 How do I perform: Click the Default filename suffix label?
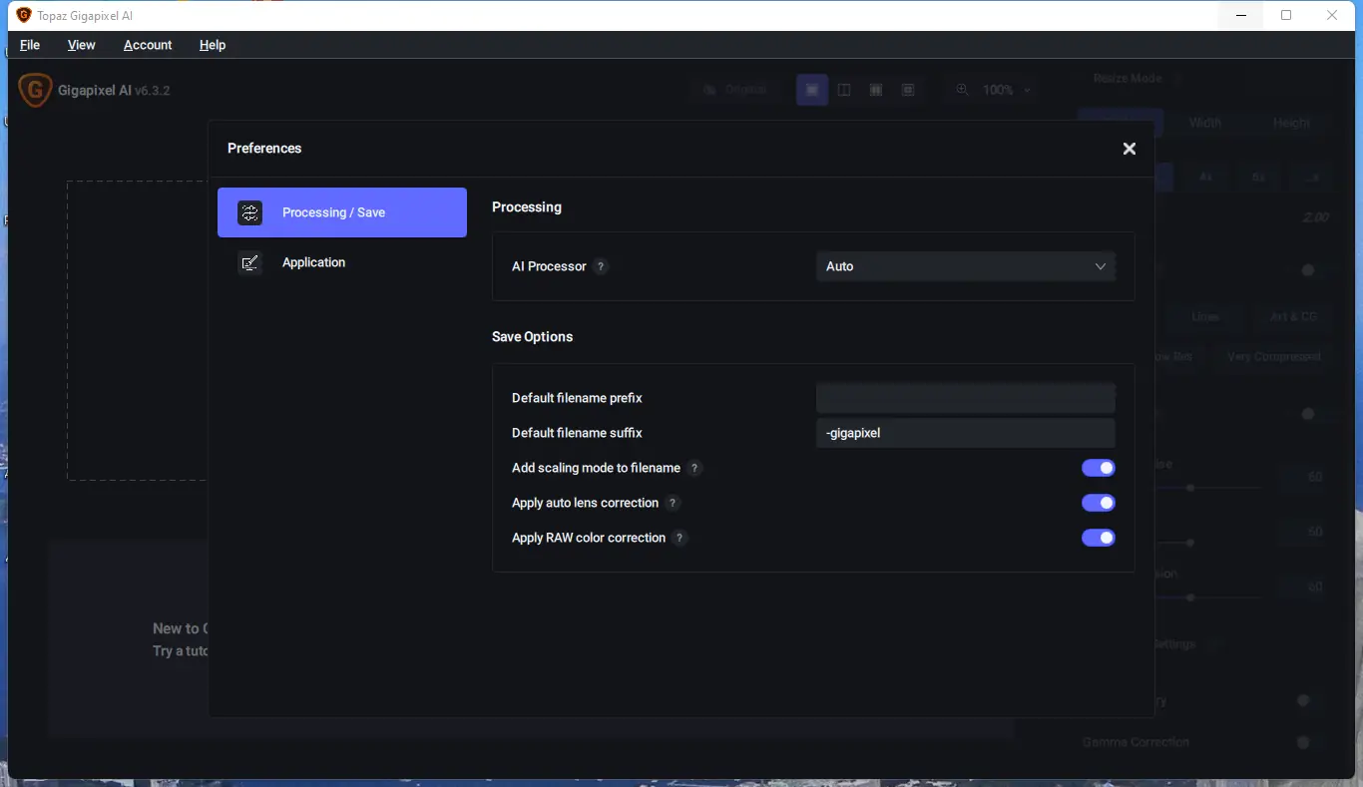click(x=577, y=433)
